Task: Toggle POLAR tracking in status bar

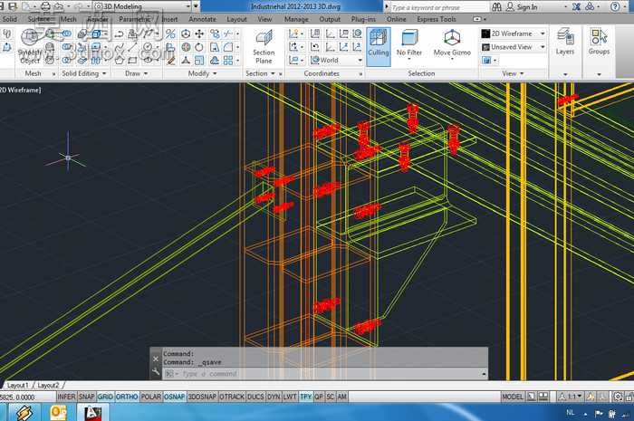Action: (151, 397)
